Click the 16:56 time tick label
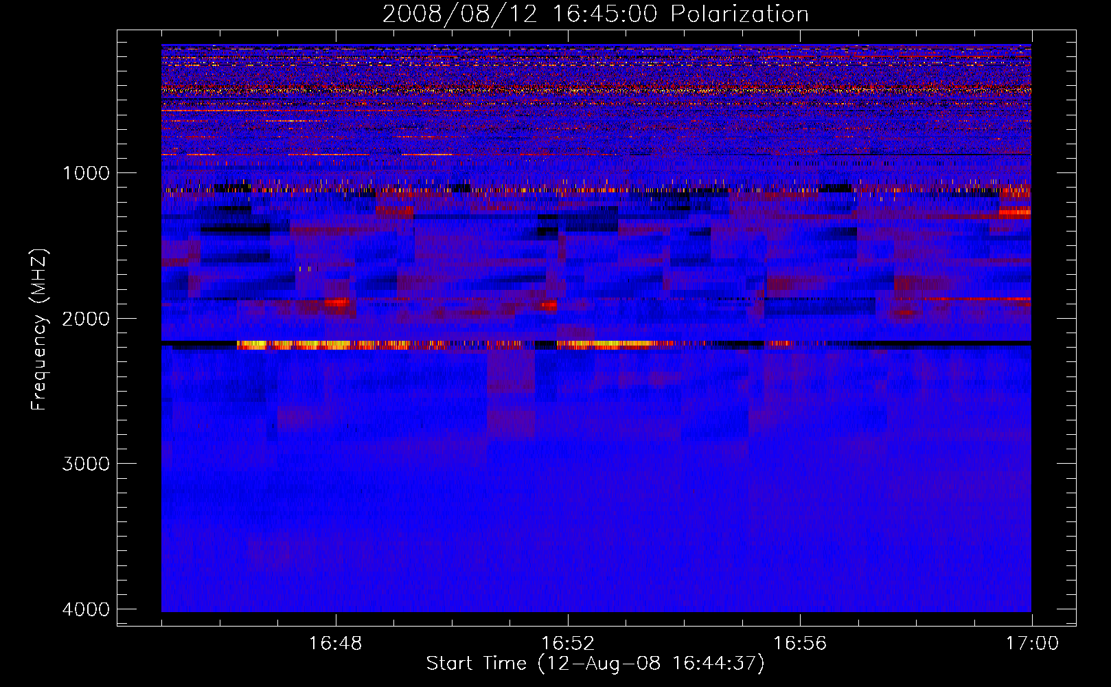The image size is (1111, 687). 800,644
